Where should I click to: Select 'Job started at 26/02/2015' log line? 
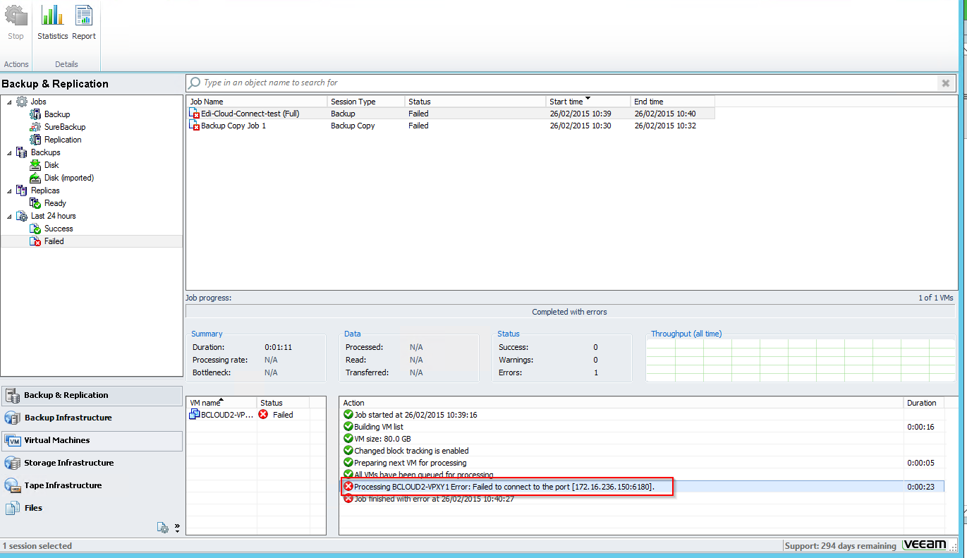coord(641,415)
